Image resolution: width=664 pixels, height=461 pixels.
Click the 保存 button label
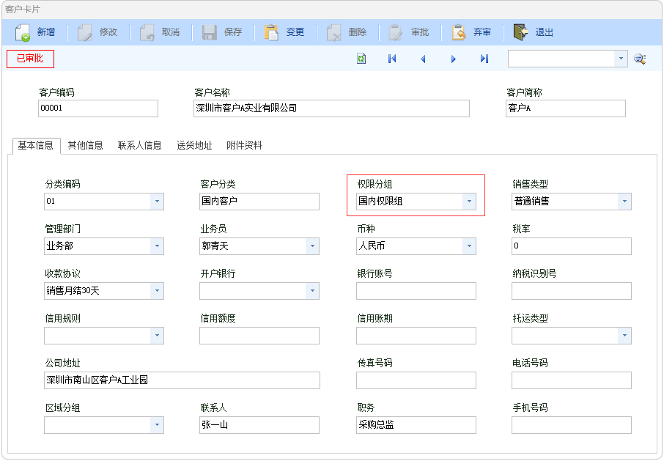coord(233,32)
